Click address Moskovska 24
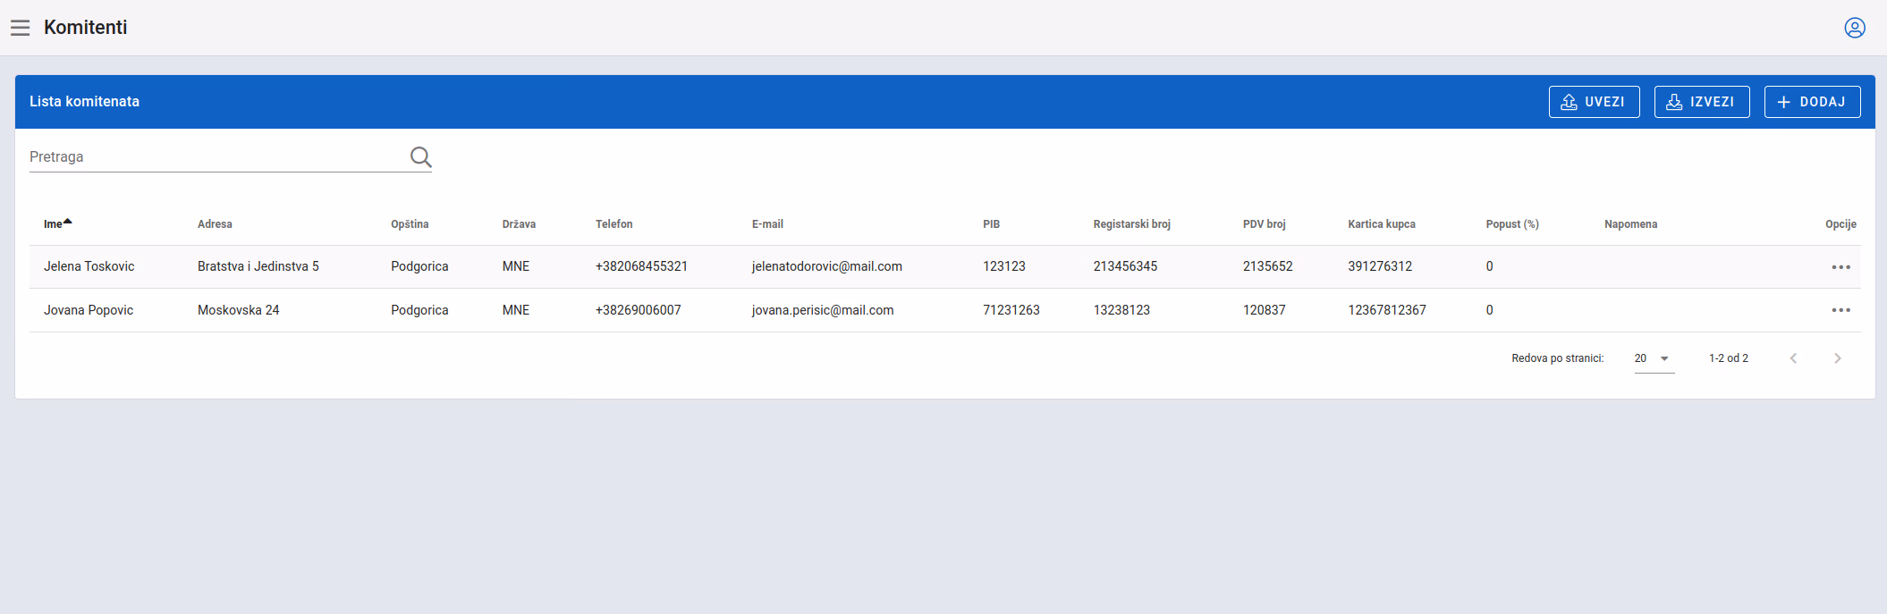1887x614 pixels. click(x=238, y=310)
